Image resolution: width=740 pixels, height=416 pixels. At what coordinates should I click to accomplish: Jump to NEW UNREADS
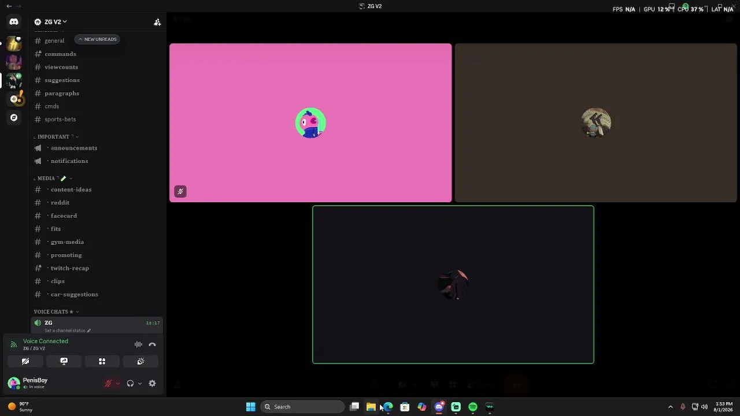click(x=97, y=39)
